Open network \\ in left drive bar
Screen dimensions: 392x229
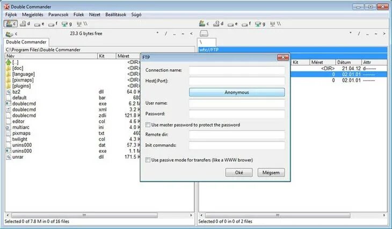[82, 24]
